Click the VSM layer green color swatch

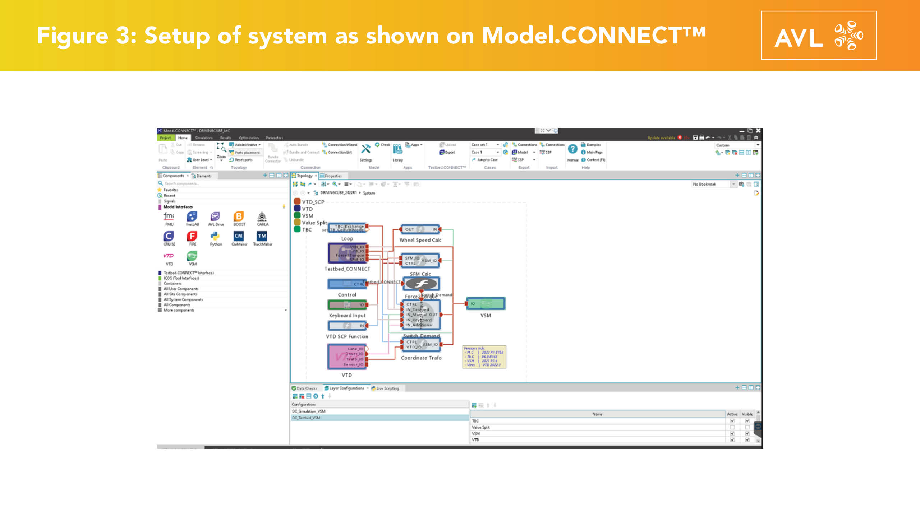click(x=297, y=215)
